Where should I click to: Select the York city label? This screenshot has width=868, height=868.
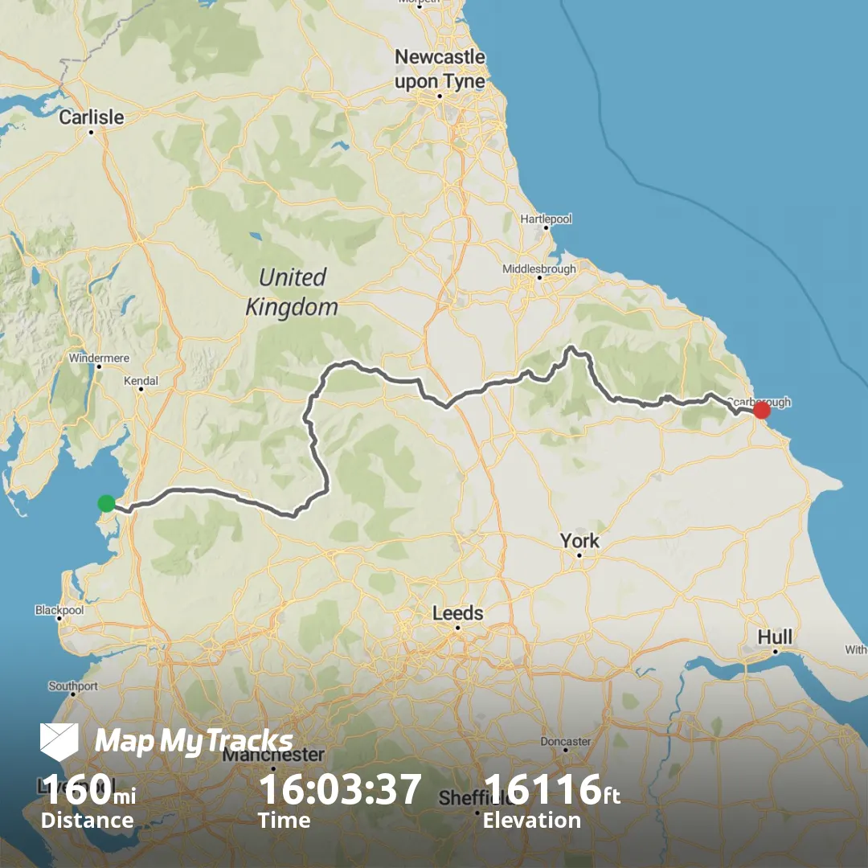pos(579,540)
